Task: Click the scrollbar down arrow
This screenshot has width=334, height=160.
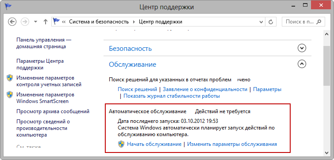Action: click(326, 152)
